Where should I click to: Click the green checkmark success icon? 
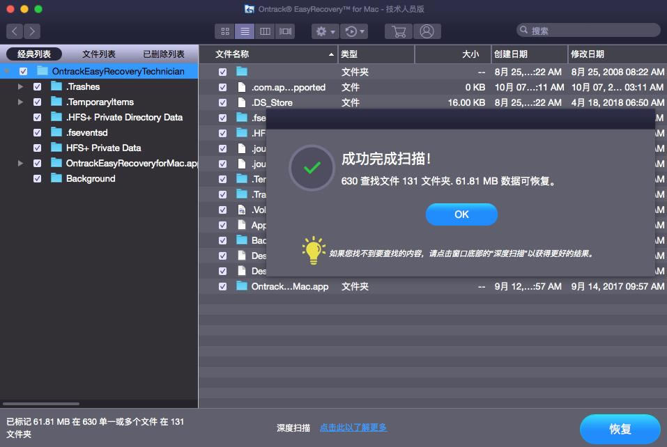coord(312,168)
